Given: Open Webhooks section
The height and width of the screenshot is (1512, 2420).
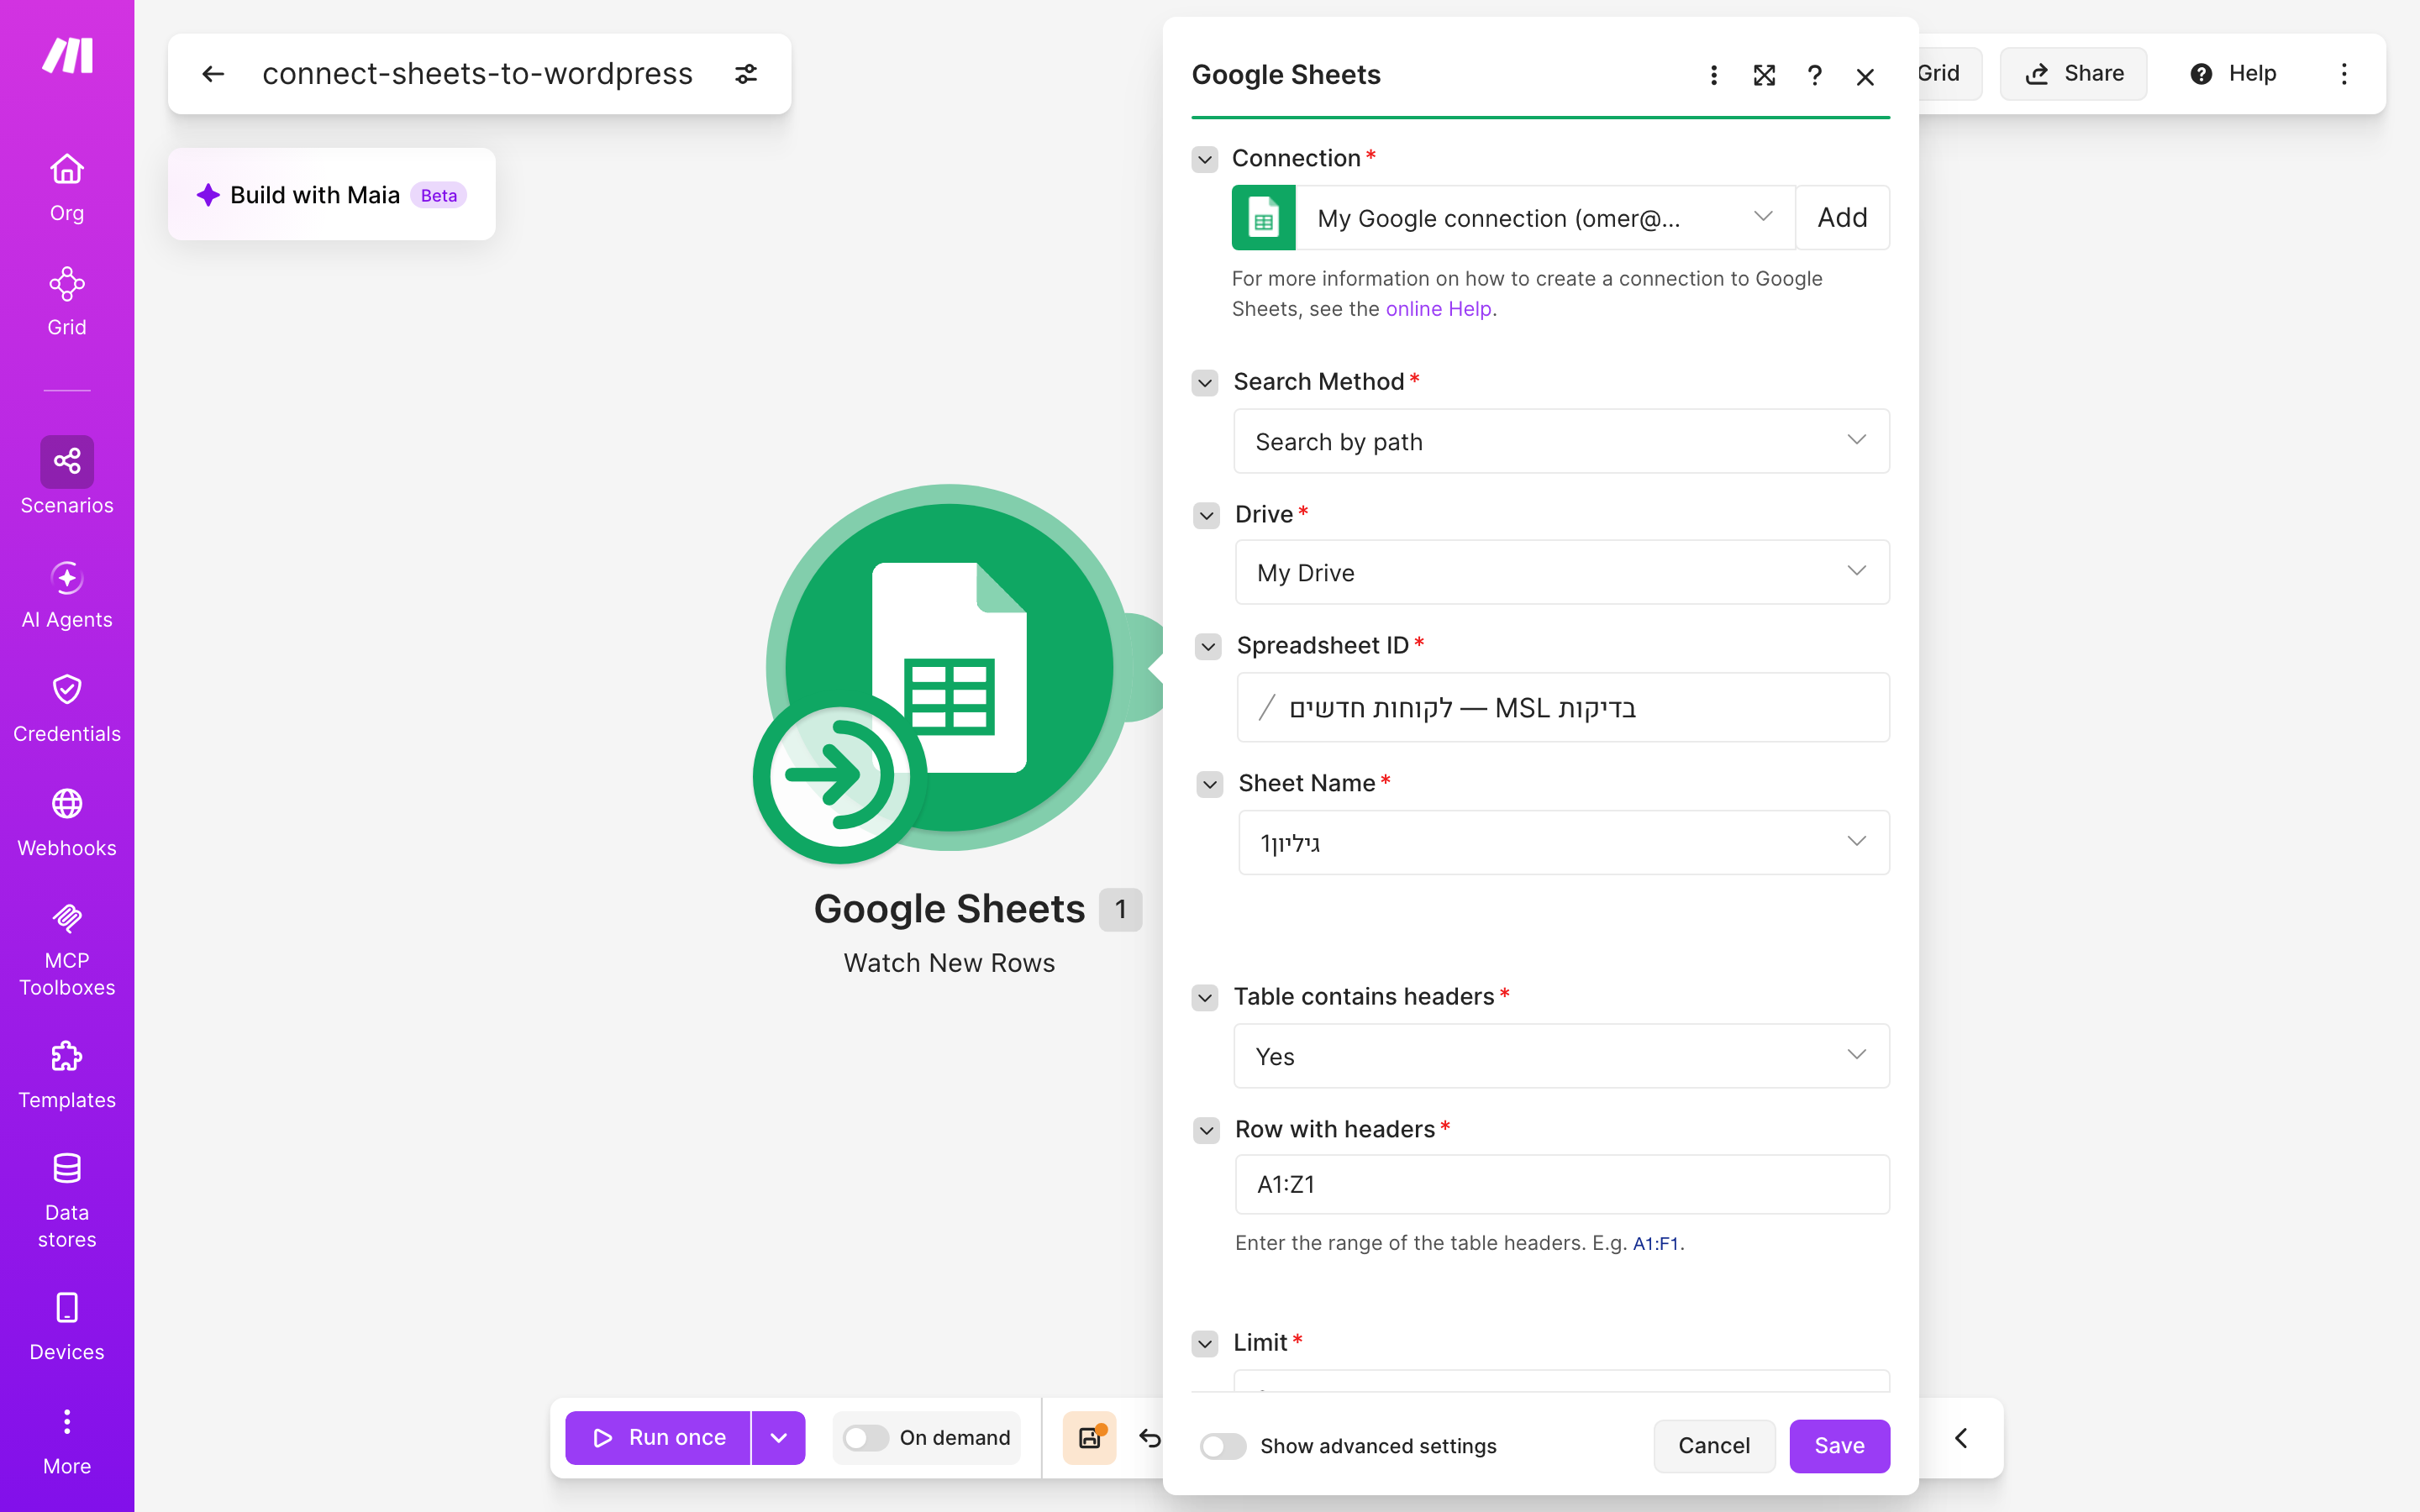Looking at the screenshot, I should click(x=67, y=823).
